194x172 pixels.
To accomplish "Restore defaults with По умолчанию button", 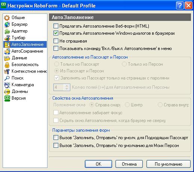I will pos(169,164).
